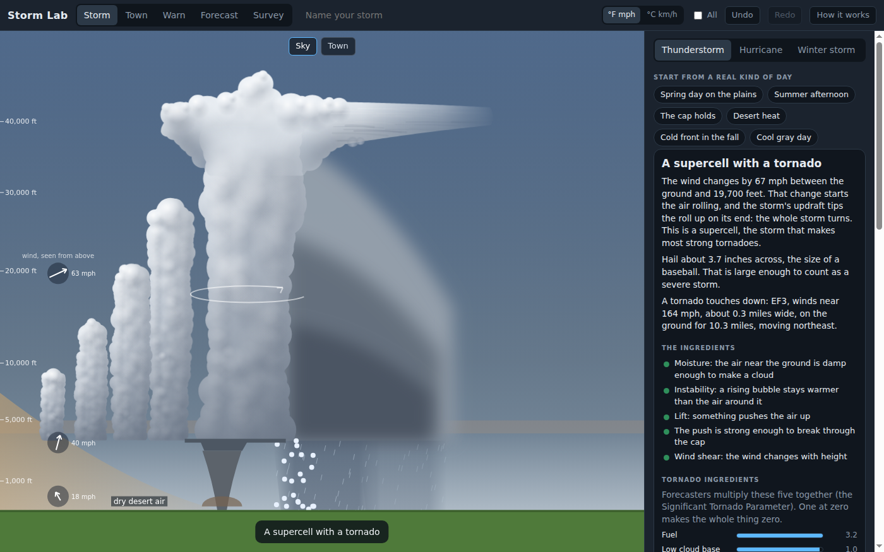Image resolution: width=884 pixels, height=552 pixels.
Task: Choose The cap holds preset
Action: click(688, 116)
